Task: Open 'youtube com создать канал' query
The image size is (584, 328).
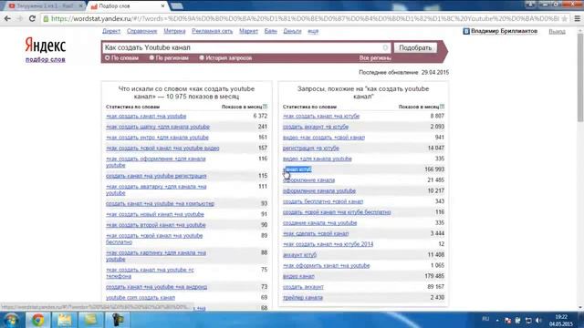Action: click(x=141, y=298)
